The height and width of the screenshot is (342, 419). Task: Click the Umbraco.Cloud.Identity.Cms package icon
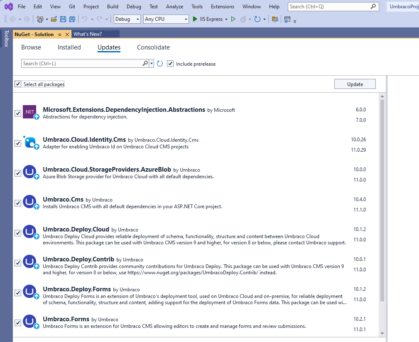tap(29, 142)
